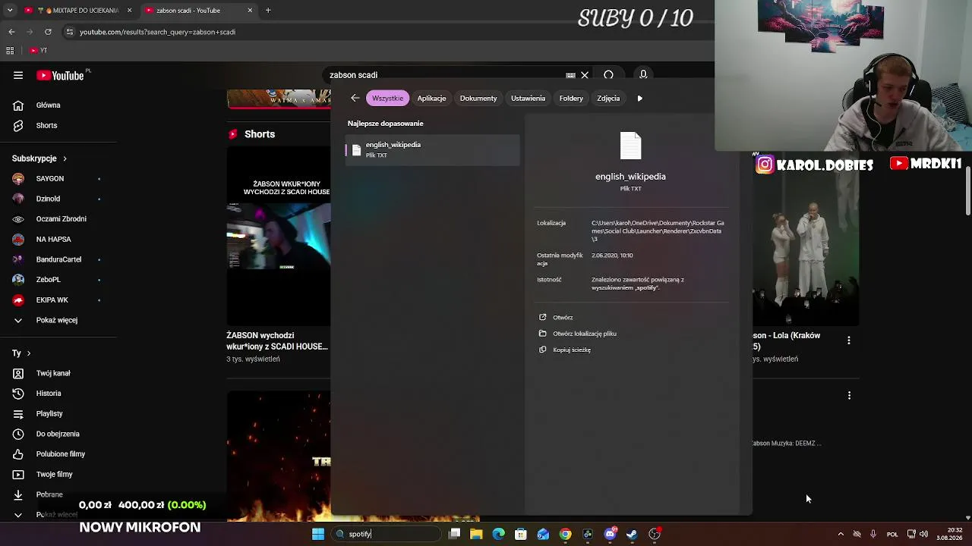Image resolution: width=972 pixels, height=546 pixels.
Task: Open Polubione filmy in sidebar
Action: tap(61, 454)
